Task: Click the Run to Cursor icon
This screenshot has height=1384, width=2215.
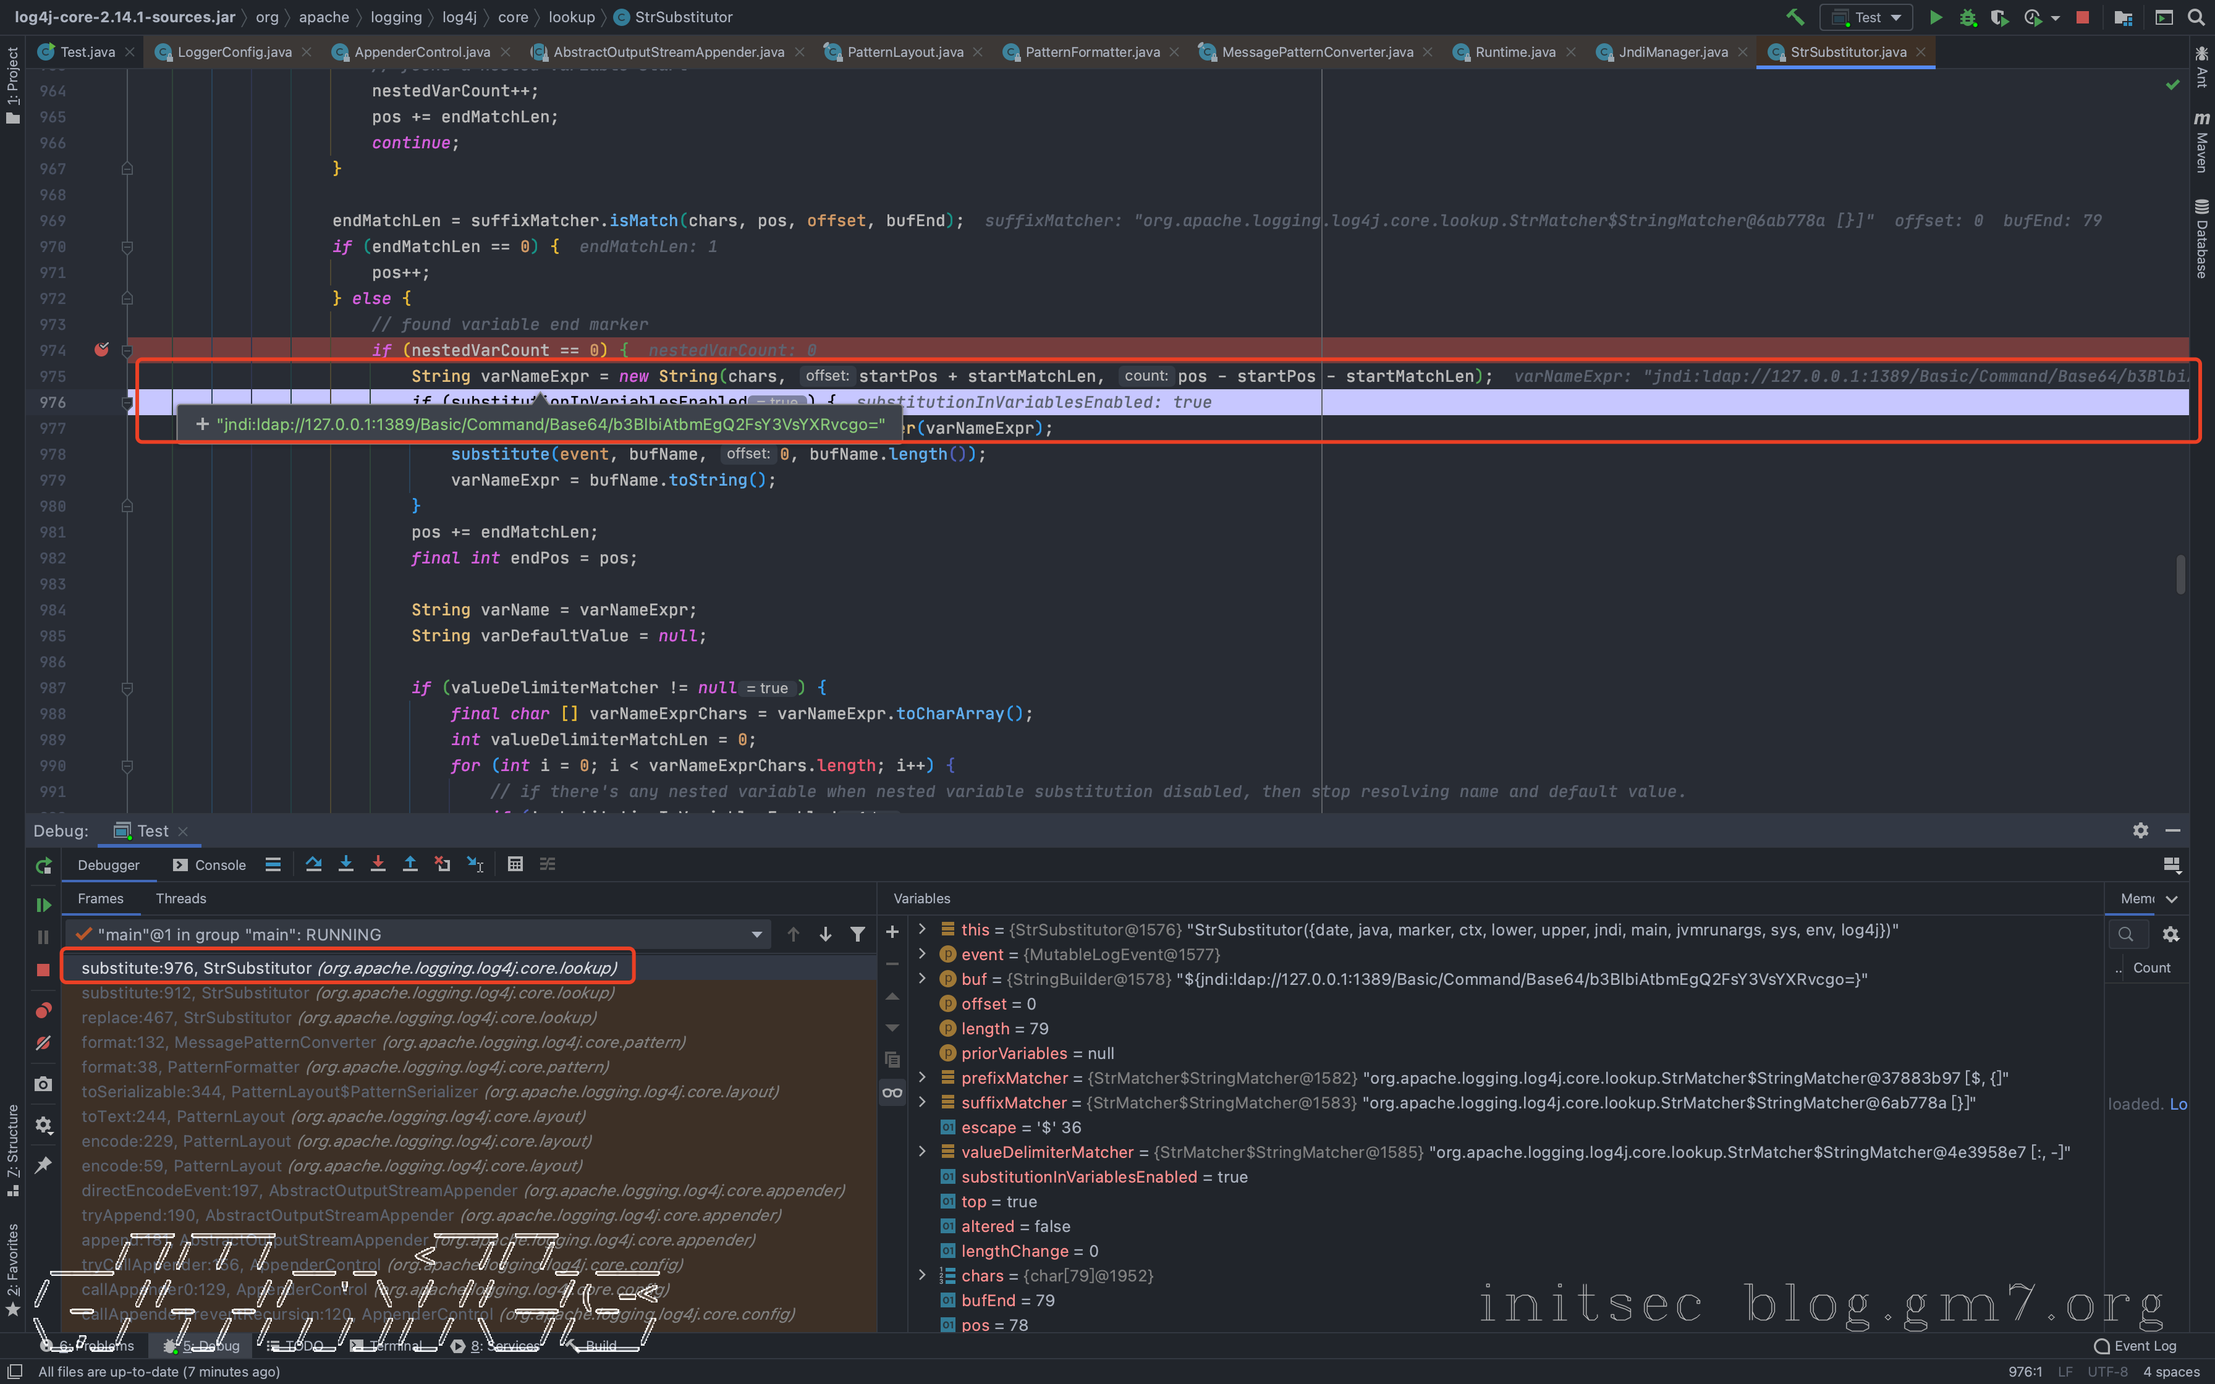Action: 475,864
